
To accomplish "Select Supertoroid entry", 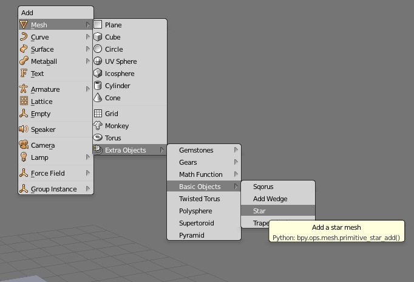I will pyautogui.click(x=204, y=223).
